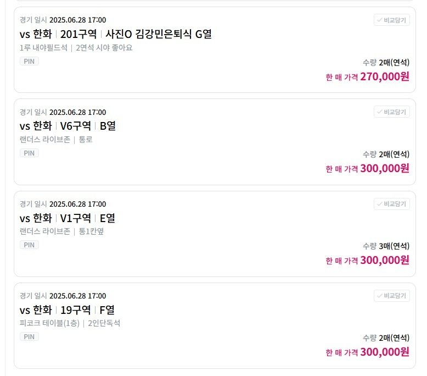Viewport: 427px width, 376px height.
Task: Click the PIN badge on V6구역 listing
Action: [x=29, y=153]
